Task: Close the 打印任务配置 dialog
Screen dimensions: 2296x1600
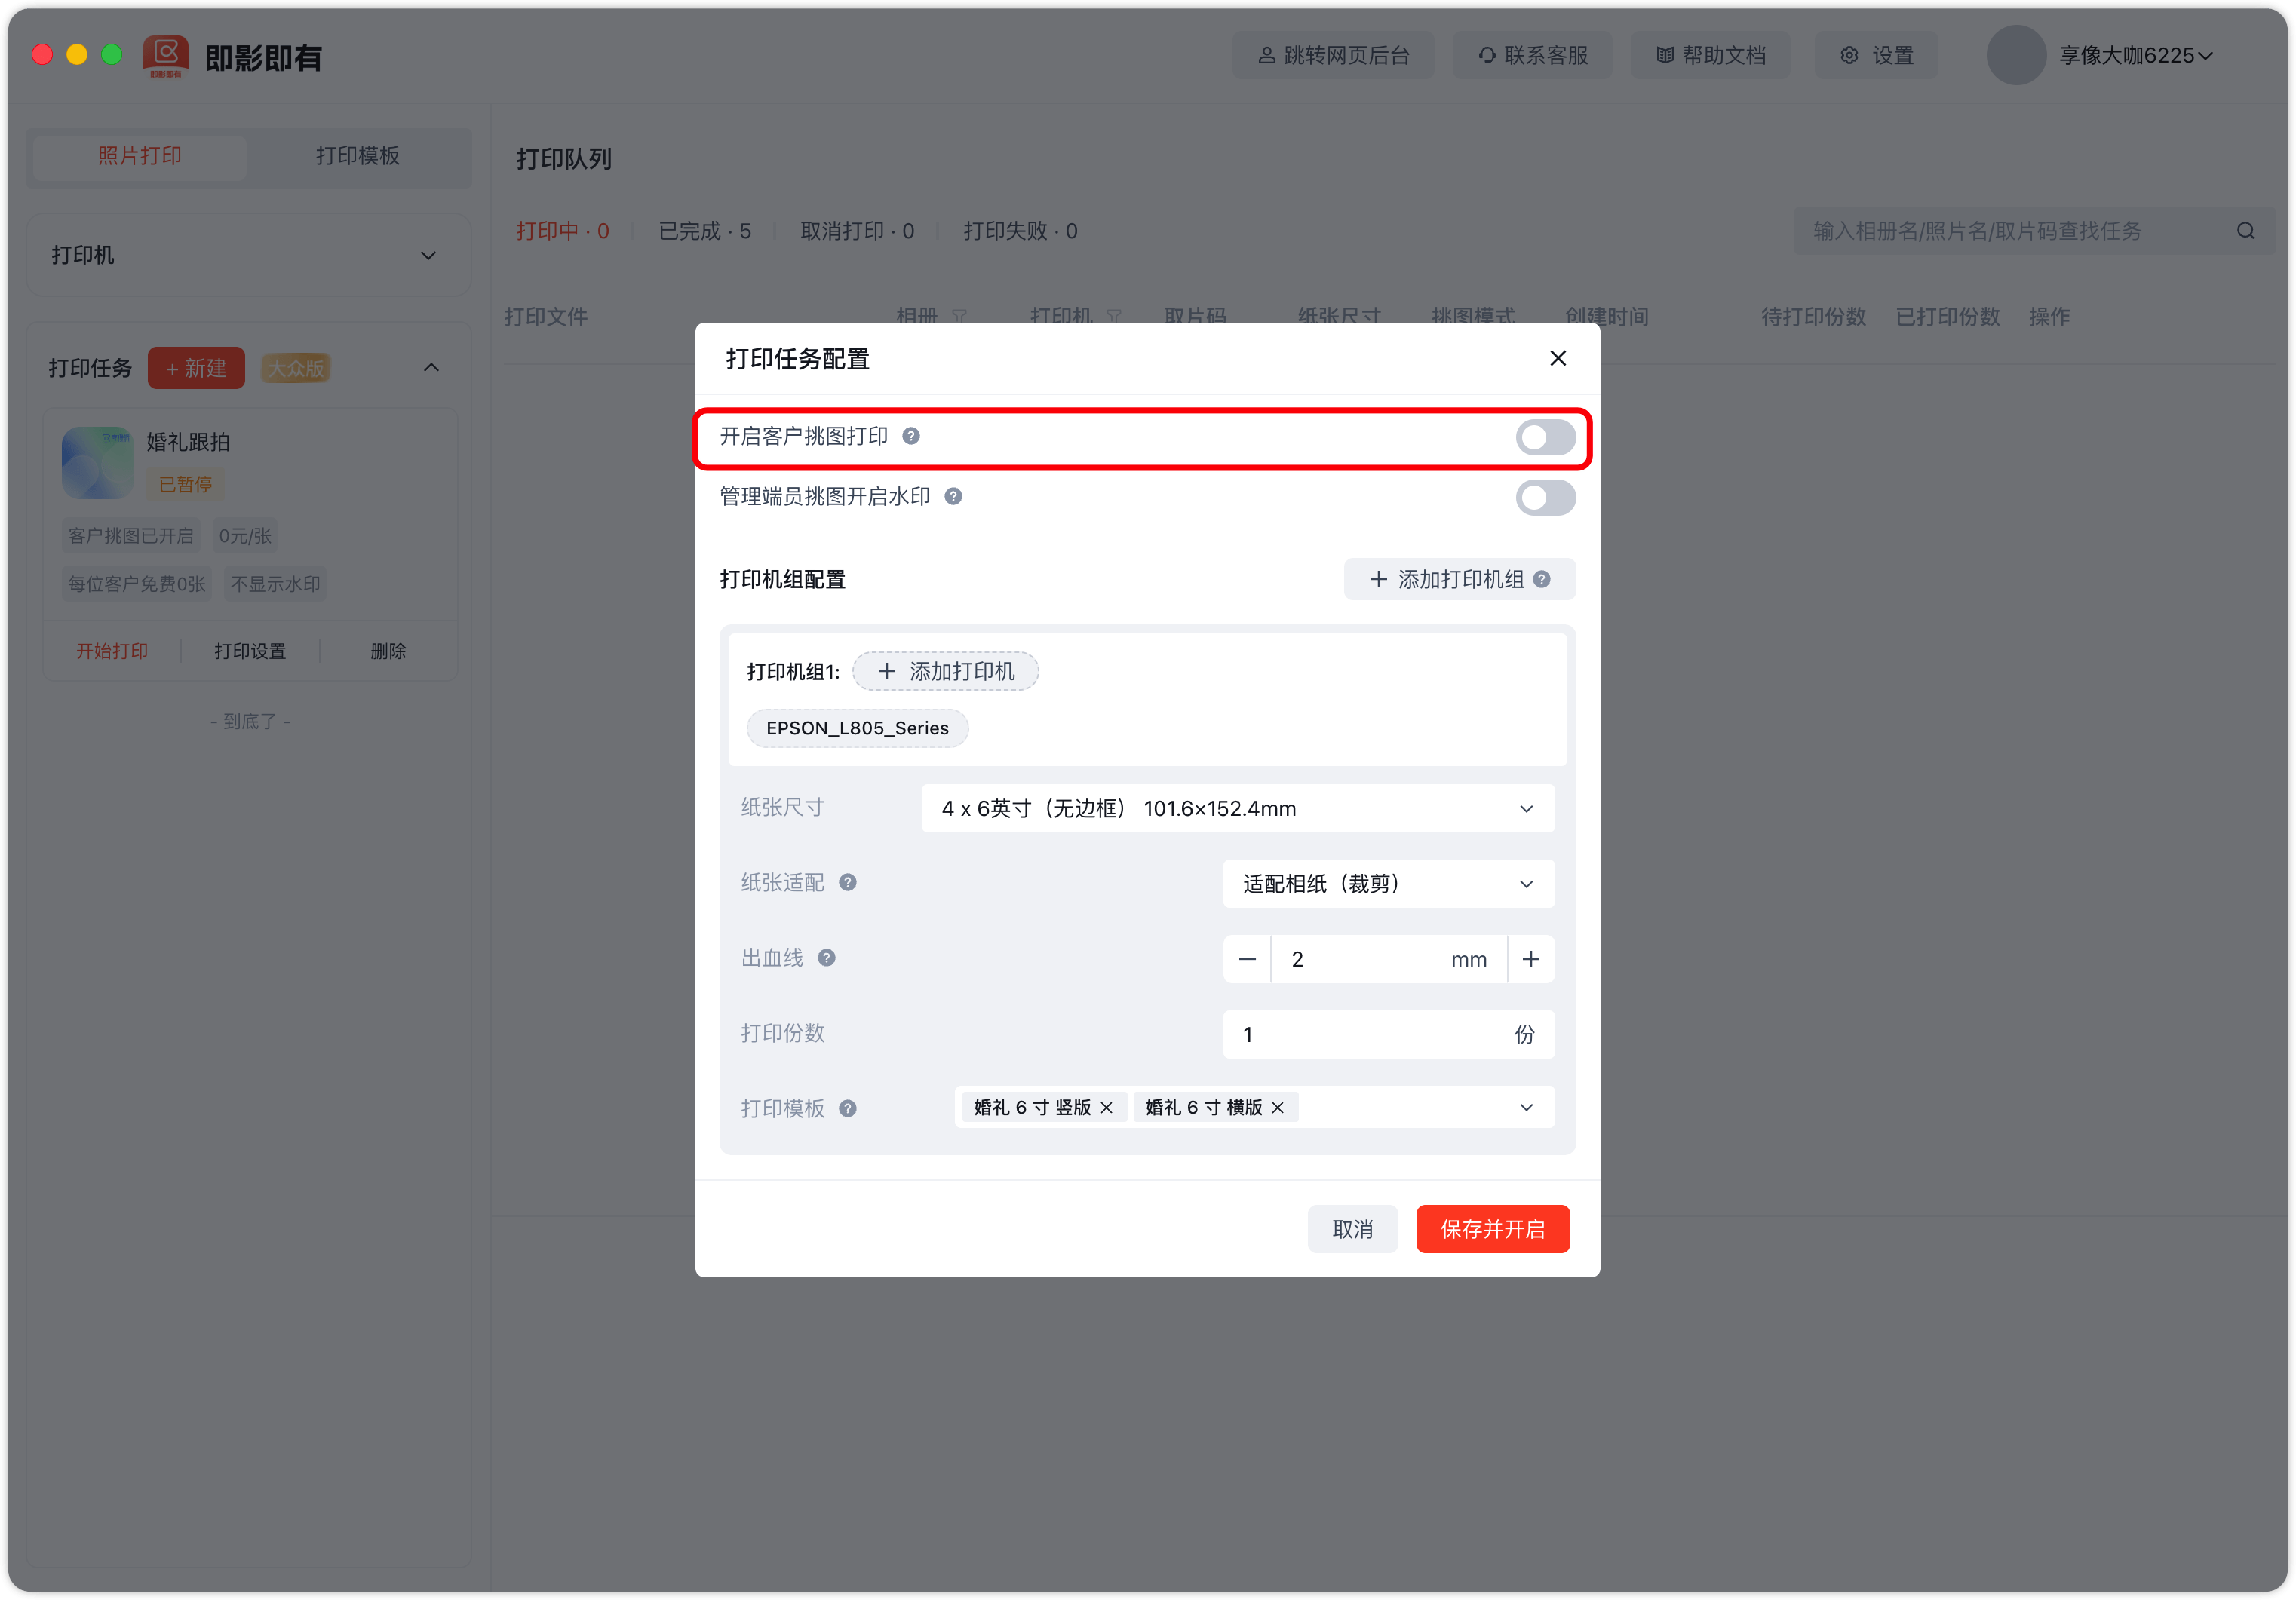Action: tap(1557, 359)
